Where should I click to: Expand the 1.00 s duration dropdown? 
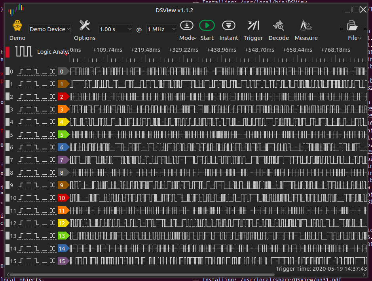115,29
